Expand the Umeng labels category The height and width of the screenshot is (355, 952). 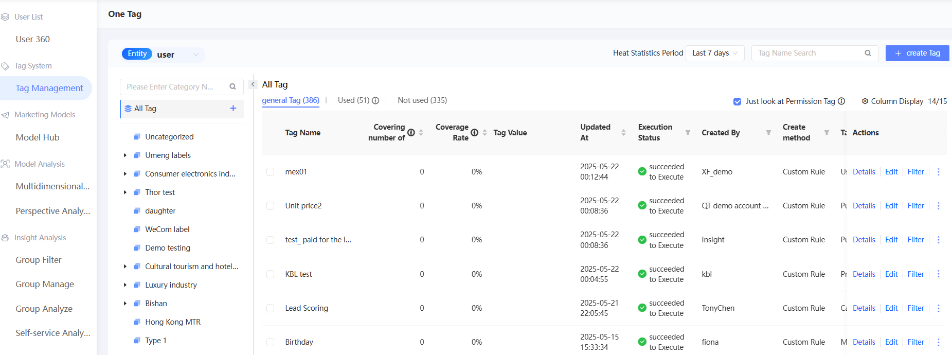coord(125,155)
